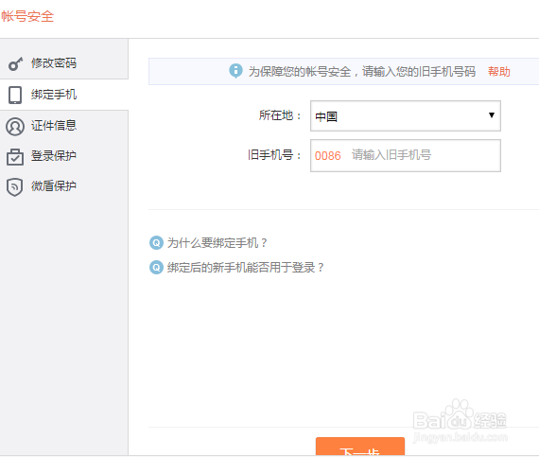539x457 pixels.
Task: Click the Q icon next to 为什么要绑定手机
Action: point(156,243)
